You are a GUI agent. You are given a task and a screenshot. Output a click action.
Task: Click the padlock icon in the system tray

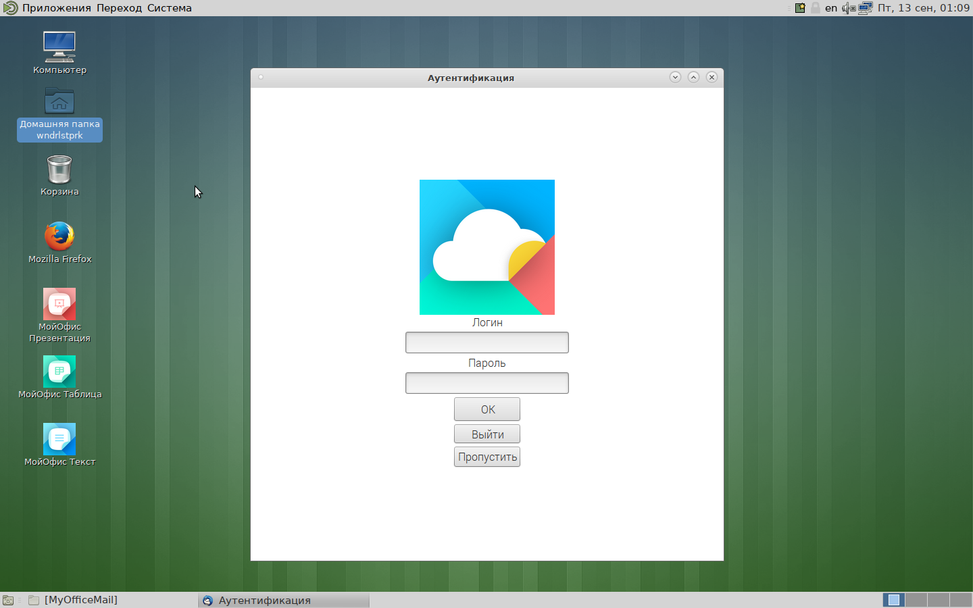816,8
